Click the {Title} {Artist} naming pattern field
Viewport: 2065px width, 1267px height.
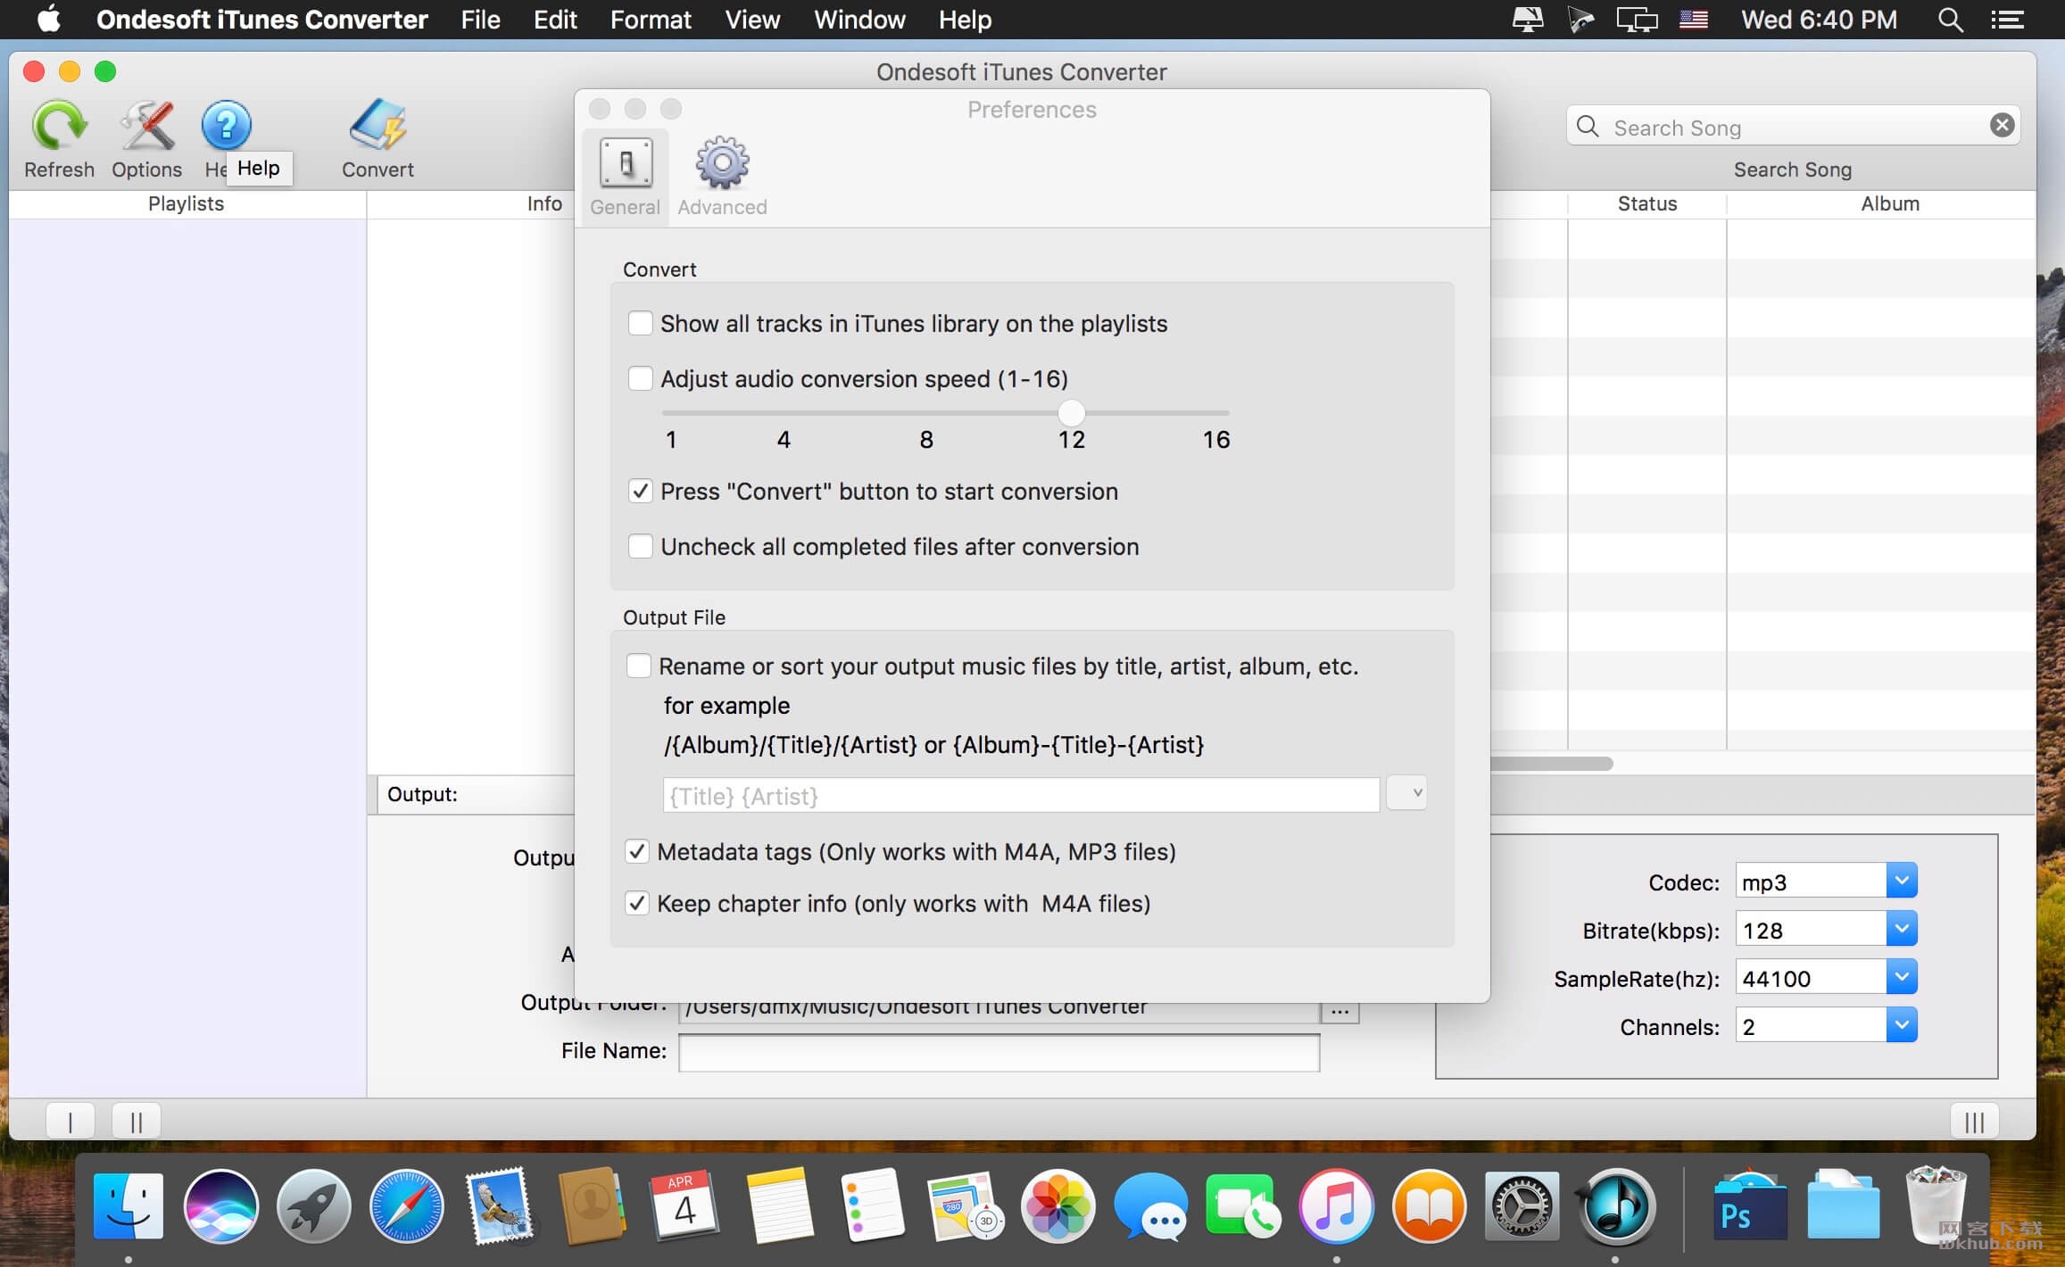tap(1021, 795)
